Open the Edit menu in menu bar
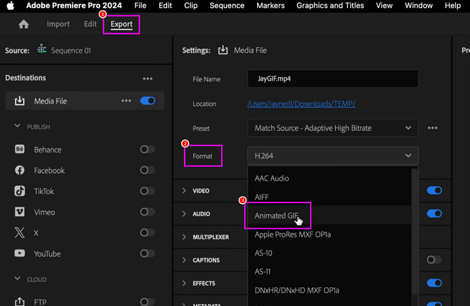 [165, 5]
